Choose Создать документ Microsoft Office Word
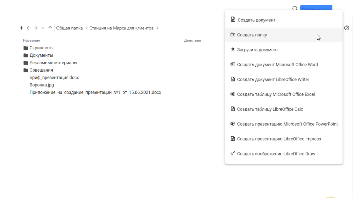The height and width of the screenshot is (198, 353). pos(284,65)
